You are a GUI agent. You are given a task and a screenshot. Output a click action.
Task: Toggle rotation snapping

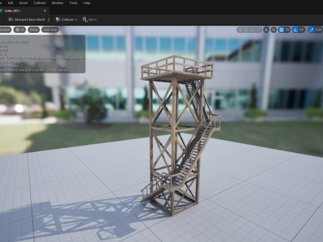coord(295,30)
